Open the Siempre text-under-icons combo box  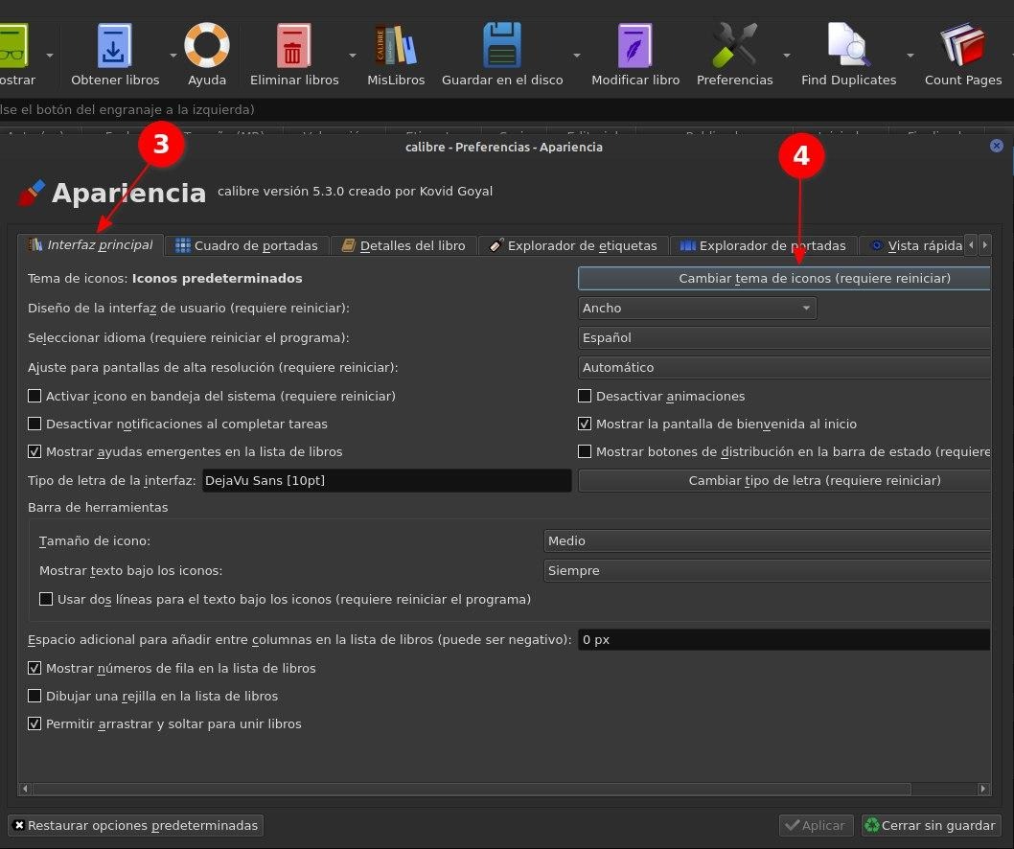[x=767, y=570]
